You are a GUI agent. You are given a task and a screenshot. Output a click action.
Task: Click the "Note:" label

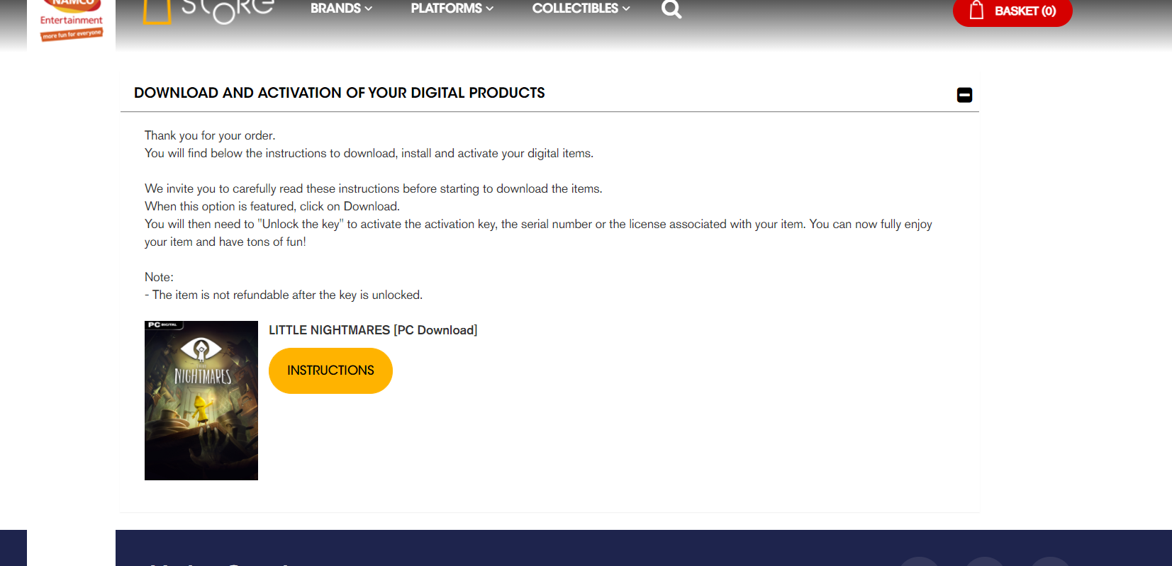pyautogui.click(x=159, y=277)
